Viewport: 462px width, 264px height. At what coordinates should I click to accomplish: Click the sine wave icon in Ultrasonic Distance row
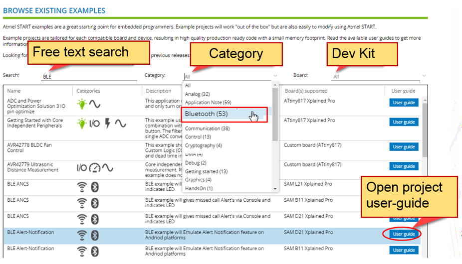click(x=108, y=168)
